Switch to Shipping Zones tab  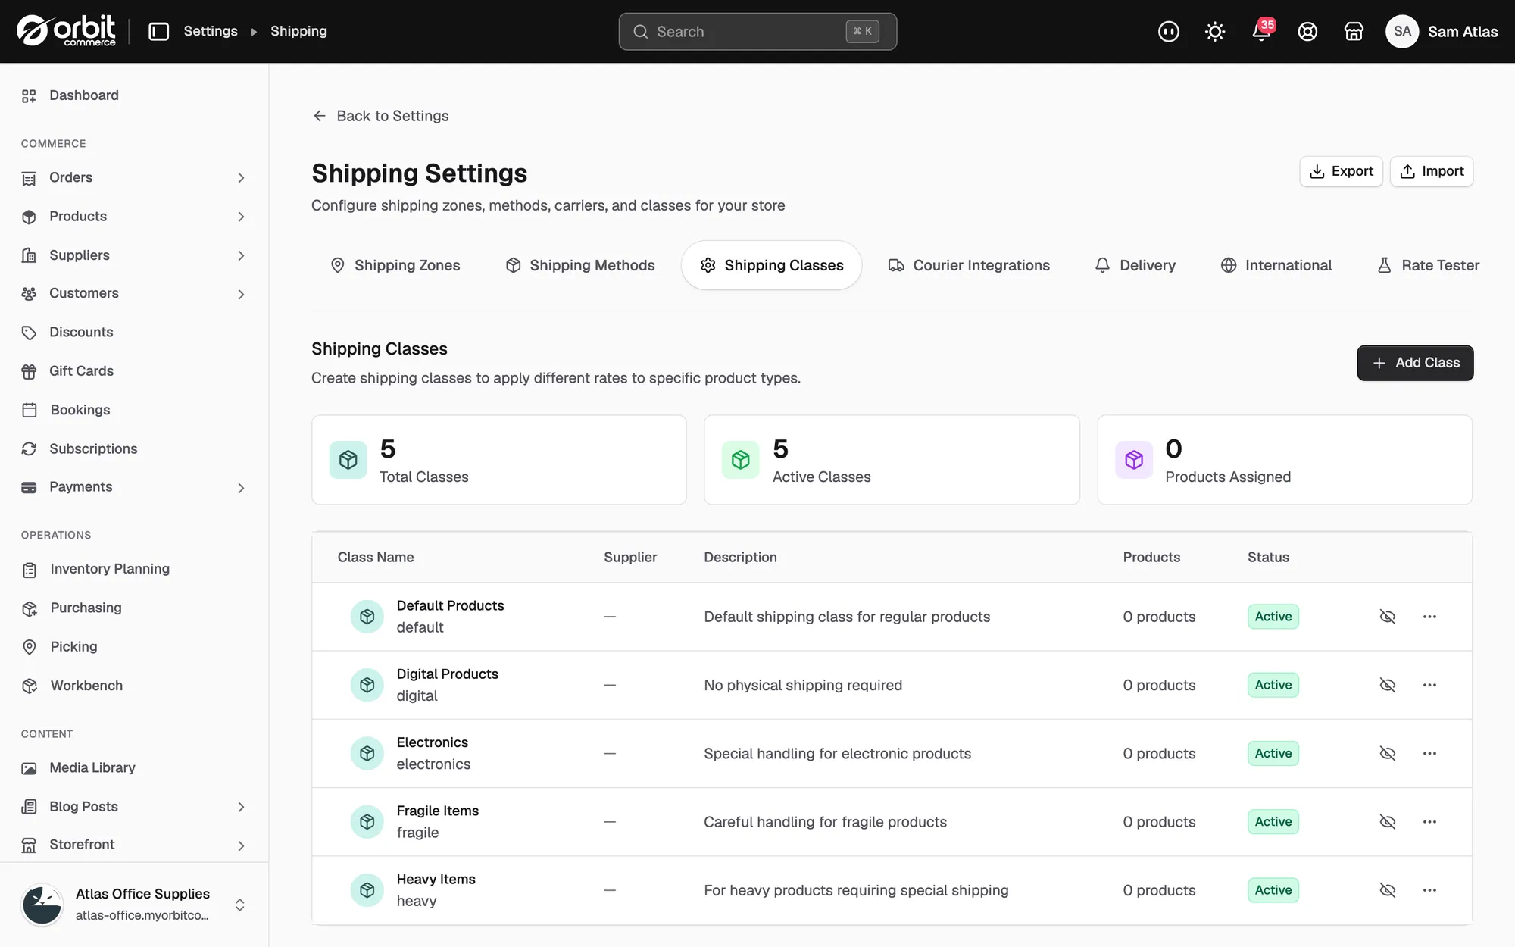pyautogui.click(x=395, y=265)
